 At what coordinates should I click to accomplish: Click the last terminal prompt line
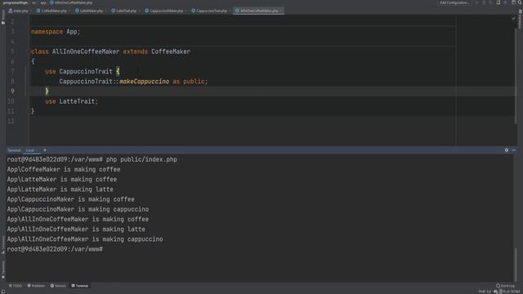click(x=55, y=249)
